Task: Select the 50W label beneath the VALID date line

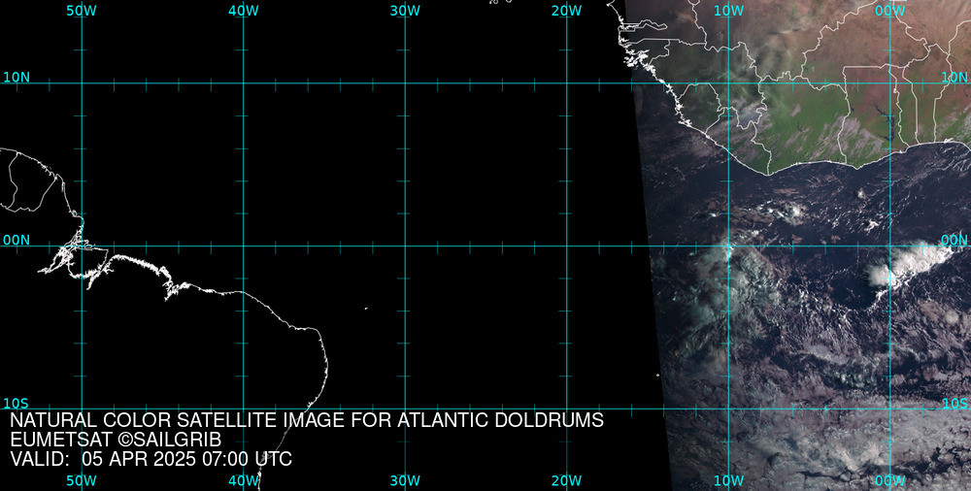Action: 82,480
